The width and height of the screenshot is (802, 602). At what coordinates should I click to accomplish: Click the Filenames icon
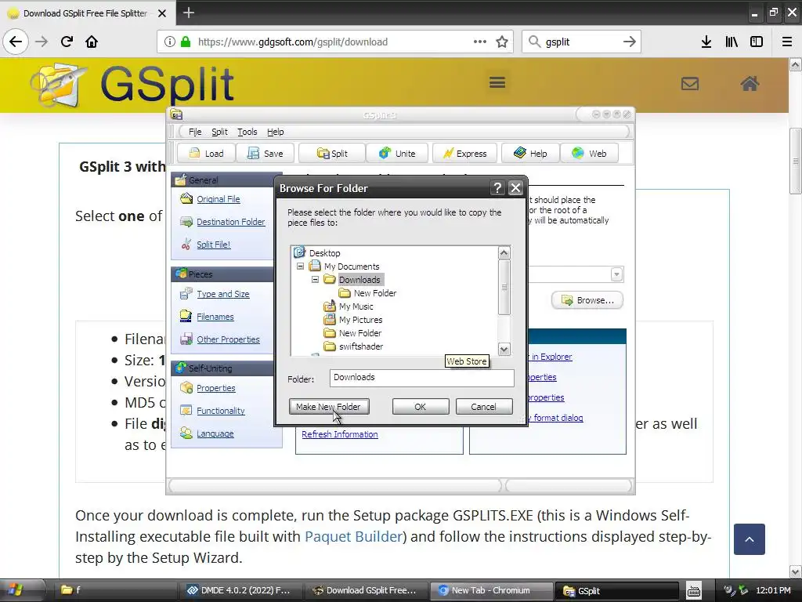(186, 317)
